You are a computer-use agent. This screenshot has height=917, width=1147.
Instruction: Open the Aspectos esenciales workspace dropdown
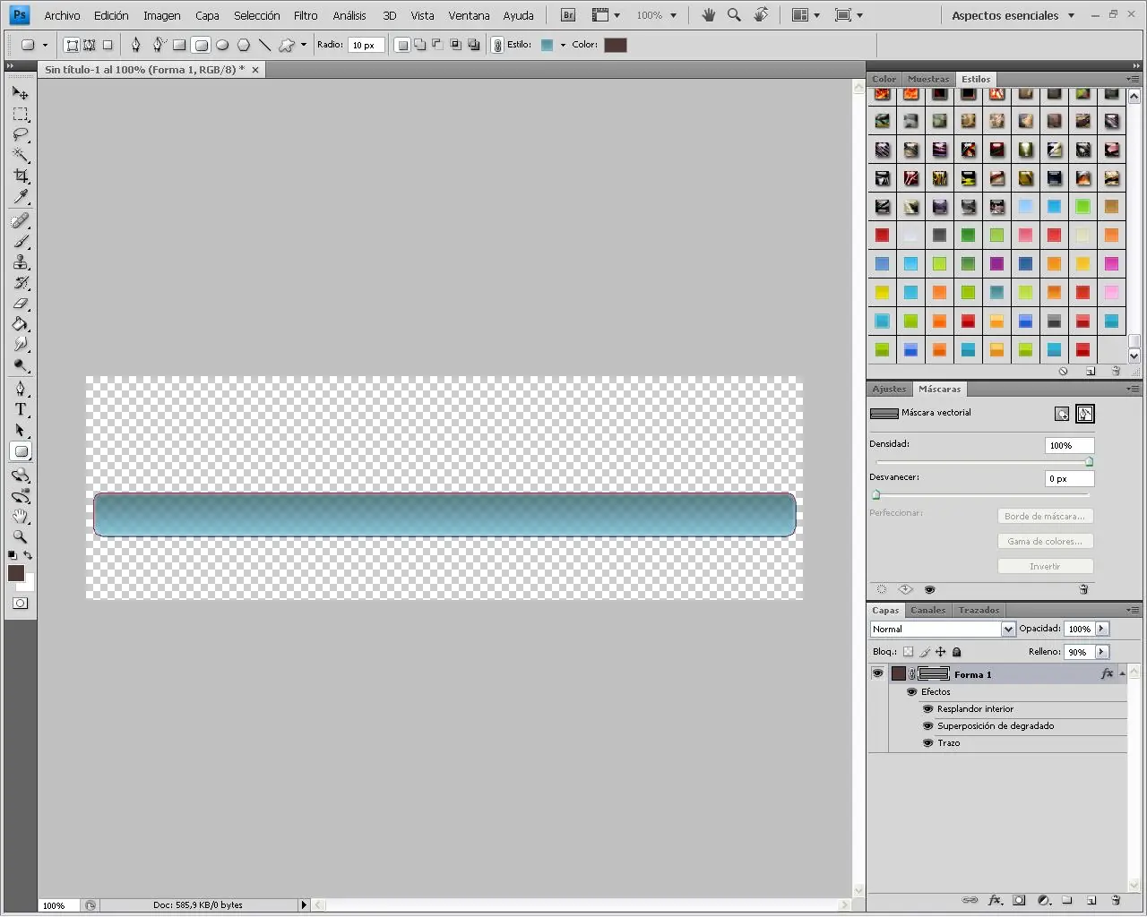1013,15
